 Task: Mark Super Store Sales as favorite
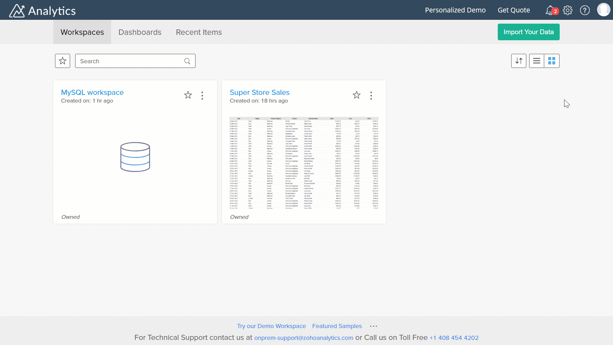click(x=357, y=95)
